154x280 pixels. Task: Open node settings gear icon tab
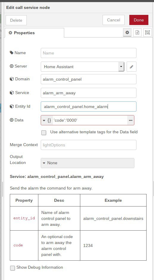click(127, 32)
